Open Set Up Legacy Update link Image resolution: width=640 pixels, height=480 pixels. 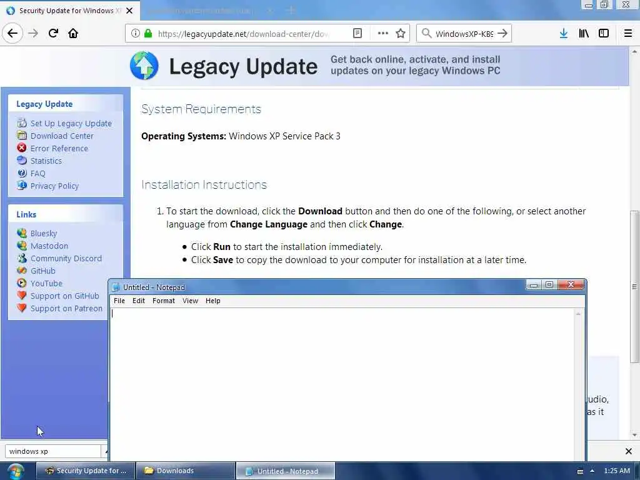71,123
